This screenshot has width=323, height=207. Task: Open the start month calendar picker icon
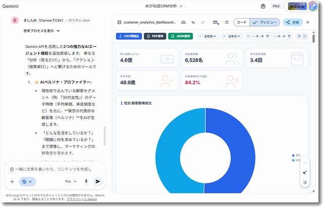coord(267,36)
